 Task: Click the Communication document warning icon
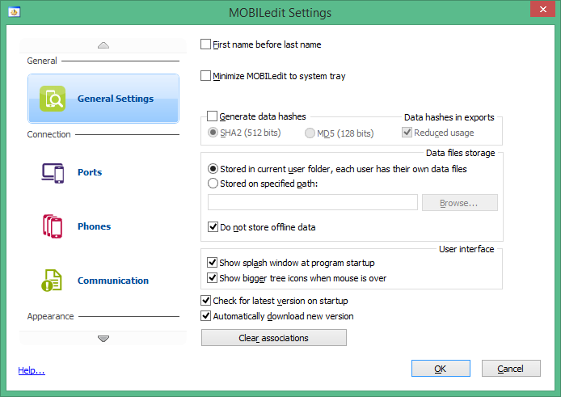click(x=52, y=281)
